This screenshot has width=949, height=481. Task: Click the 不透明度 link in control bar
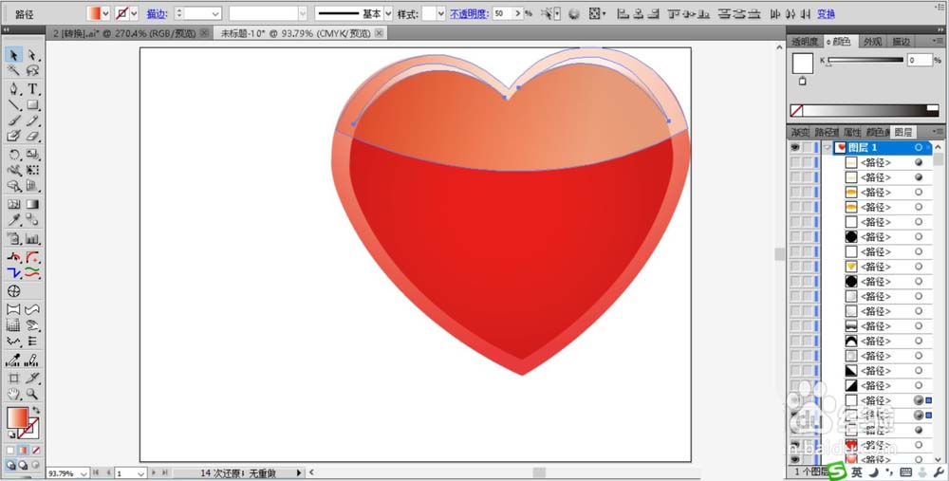pos(469,13)
